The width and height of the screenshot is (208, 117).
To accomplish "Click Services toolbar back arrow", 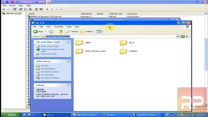I will [x=4, y=9].
